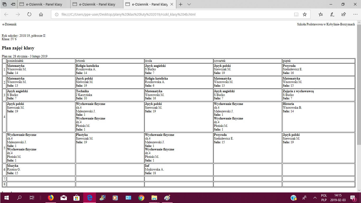Open Reading view book icon
361x203 pixels.
296,15
